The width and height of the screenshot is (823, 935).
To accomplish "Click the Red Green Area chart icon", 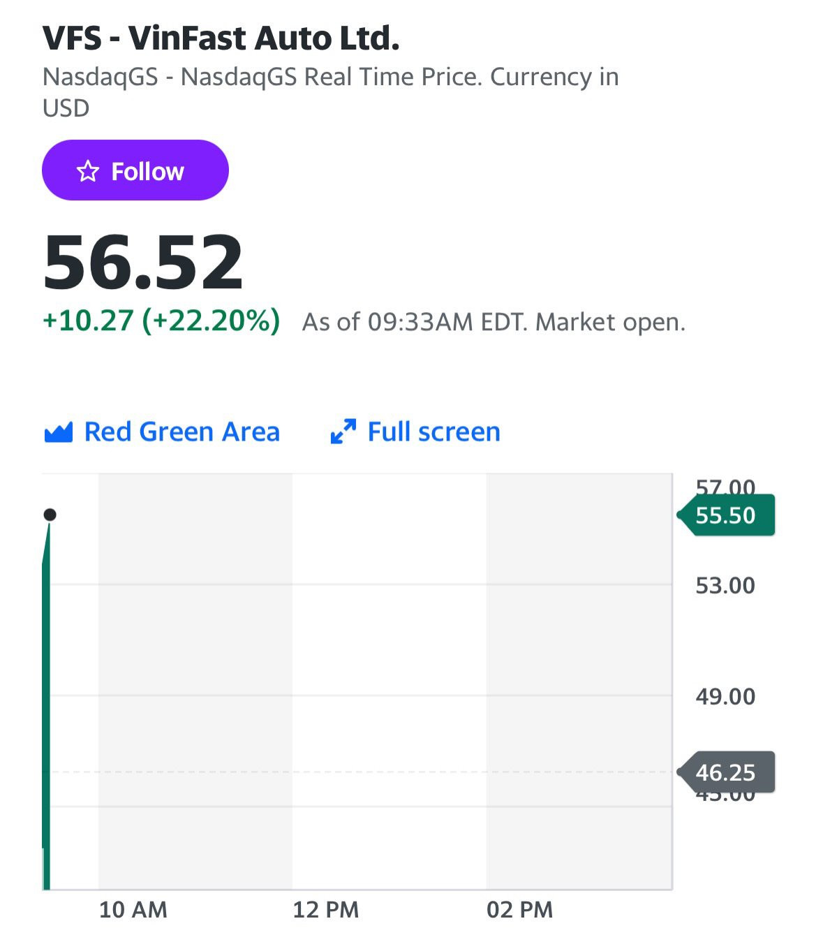I will 58,432.
